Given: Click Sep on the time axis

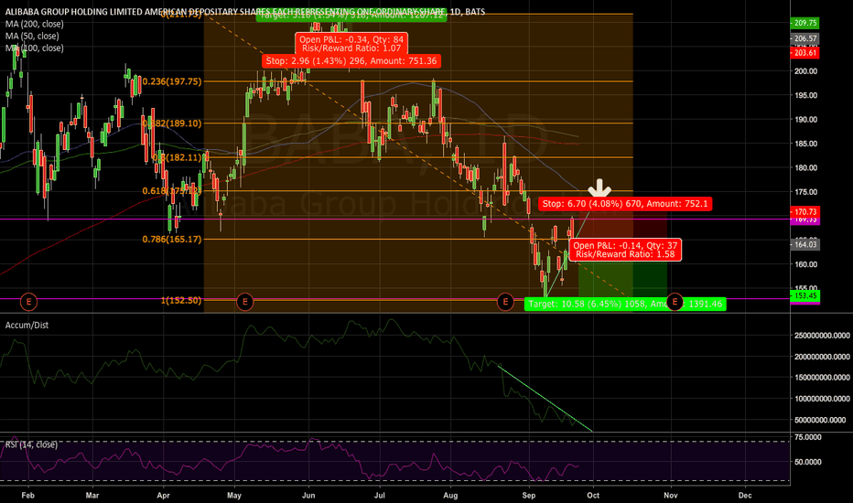Looking at the screenshot, I should [529, 496].
